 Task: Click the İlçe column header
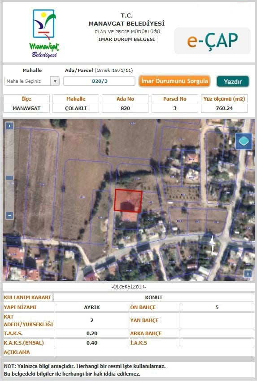click(x=26, y=99)
